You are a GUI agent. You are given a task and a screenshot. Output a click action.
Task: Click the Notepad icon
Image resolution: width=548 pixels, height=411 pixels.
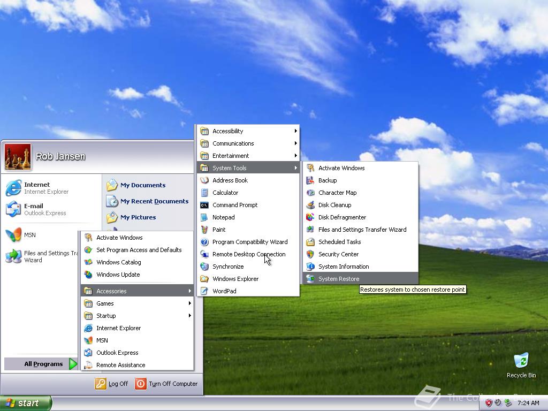click(x=204, y=217)
